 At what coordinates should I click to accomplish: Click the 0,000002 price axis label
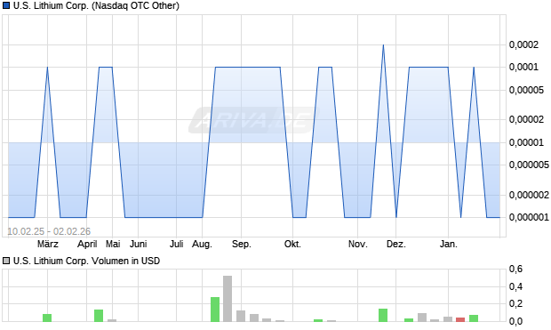click(x=529, y=195)
